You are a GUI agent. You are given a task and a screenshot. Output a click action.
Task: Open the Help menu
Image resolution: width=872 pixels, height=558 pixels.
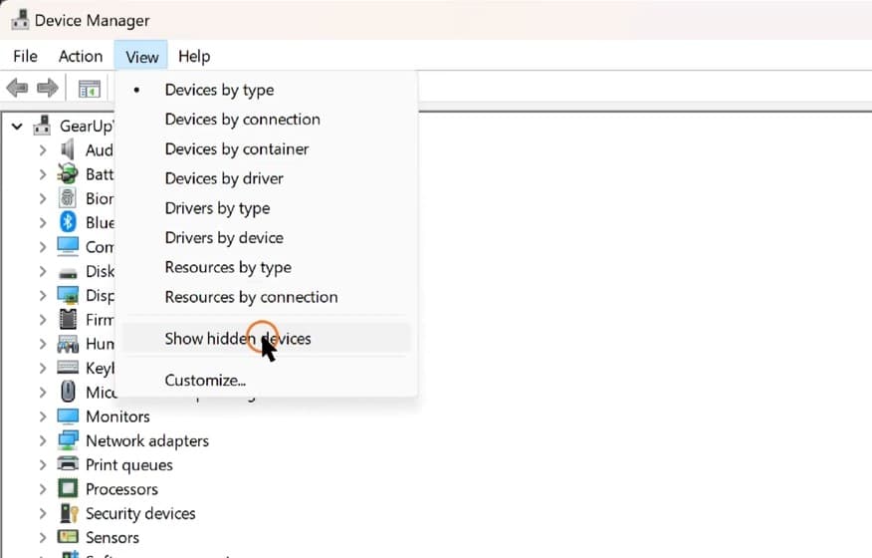pyautogui.click(x=194, y=57)
